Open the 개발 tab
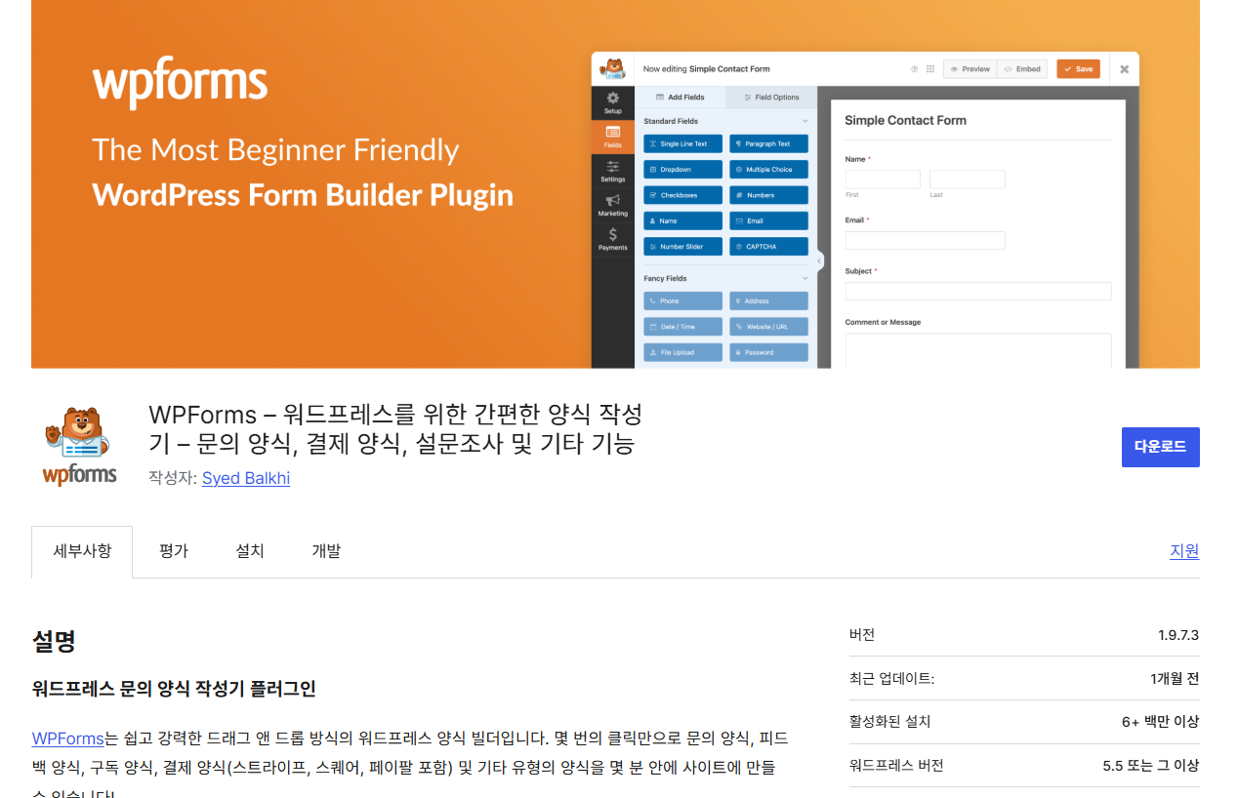 326,551
